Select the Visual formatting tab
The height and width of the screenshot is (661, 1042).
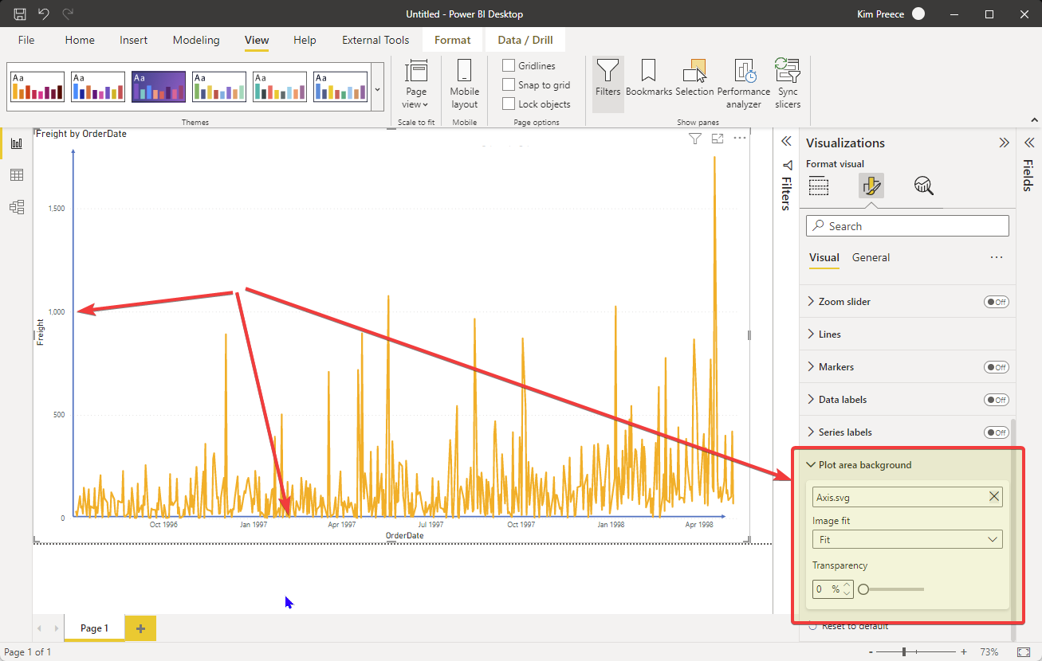[824, 258]
